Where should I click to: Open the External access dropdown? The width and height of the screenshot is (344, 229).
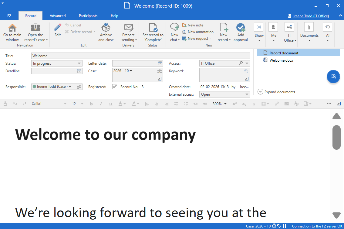click(x=224, y=94)
